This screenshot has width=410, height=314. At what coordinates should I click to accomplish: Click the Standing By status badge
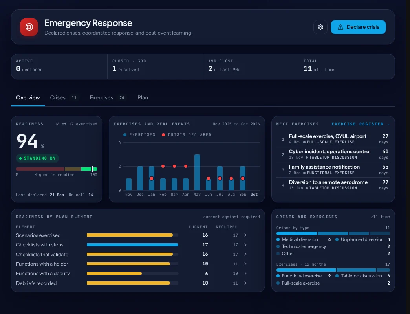coord(37,158)
